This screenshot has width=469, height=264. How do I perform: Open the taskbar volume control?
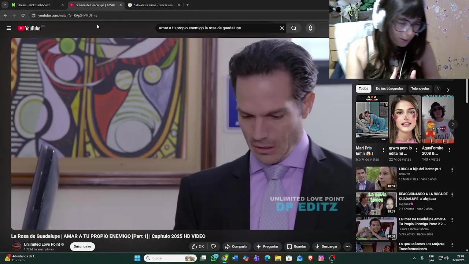pos(446,258)
